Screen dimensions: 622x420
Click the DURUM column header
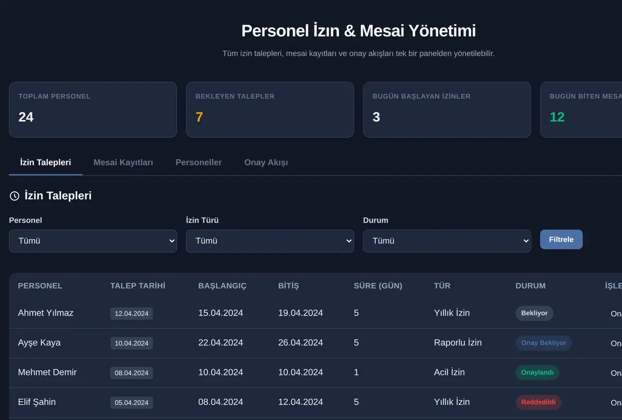530,286
